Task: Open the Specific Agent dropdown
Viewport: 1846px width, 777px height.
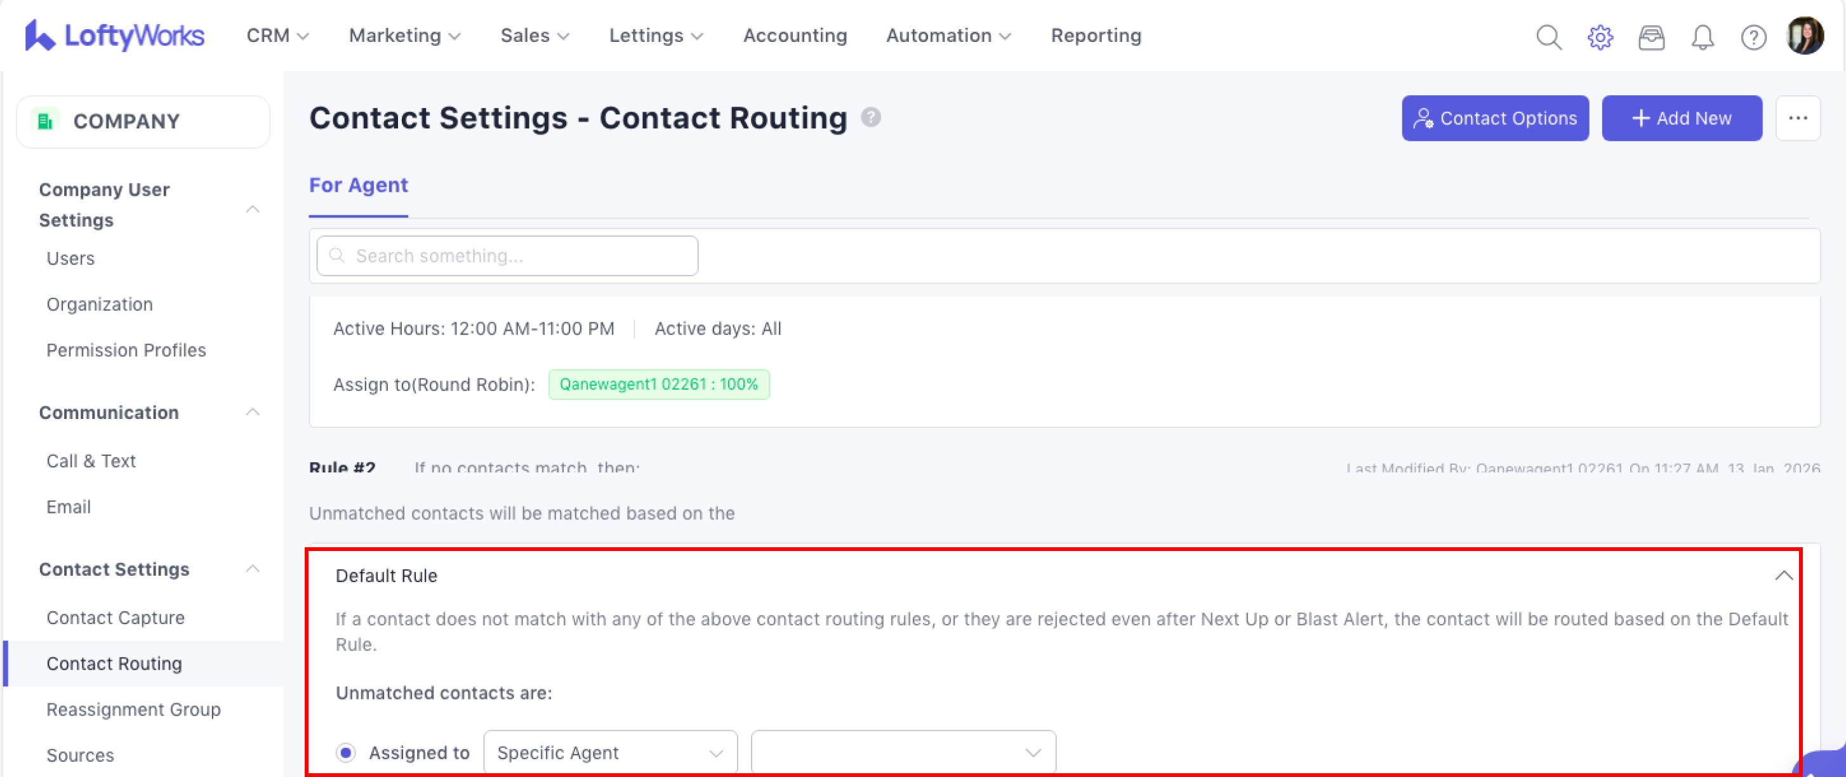Action: (610, 753)
